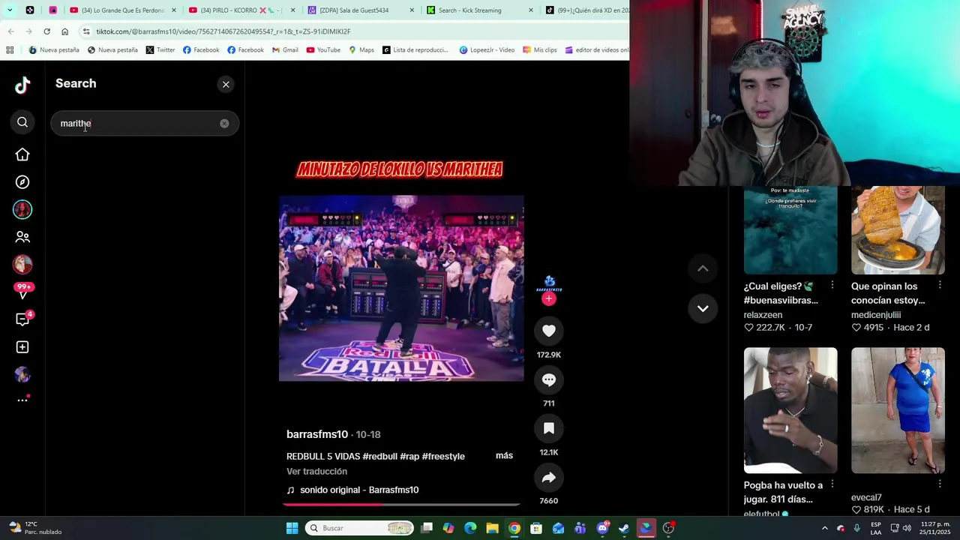
Task: Open Twitter bookmark
Action: 160,50
